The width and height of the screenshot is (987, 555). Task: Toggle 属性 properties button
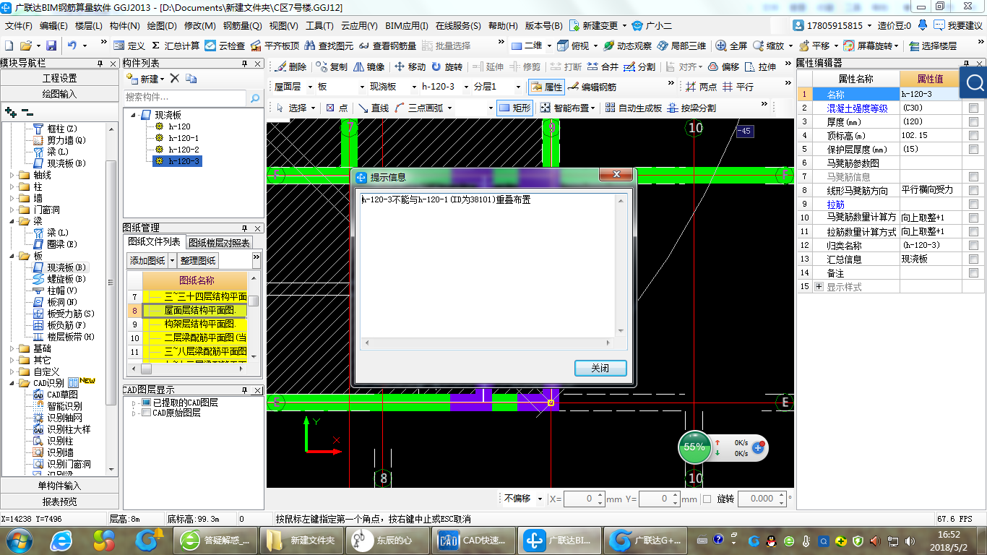tap(547, 87)
